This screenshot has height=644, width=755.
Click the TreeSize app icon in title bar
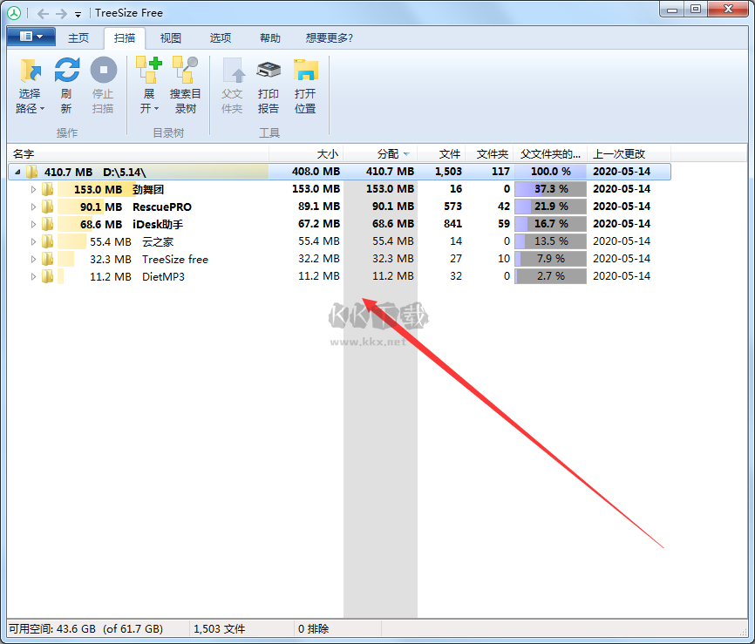[14, 13]
